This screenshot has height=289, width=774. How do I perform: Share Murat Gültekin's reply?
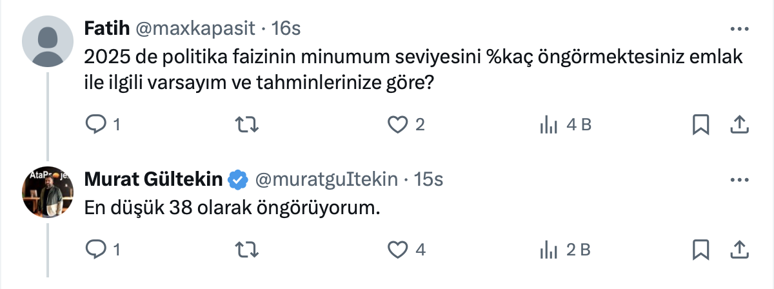click(x=740, y=249)
